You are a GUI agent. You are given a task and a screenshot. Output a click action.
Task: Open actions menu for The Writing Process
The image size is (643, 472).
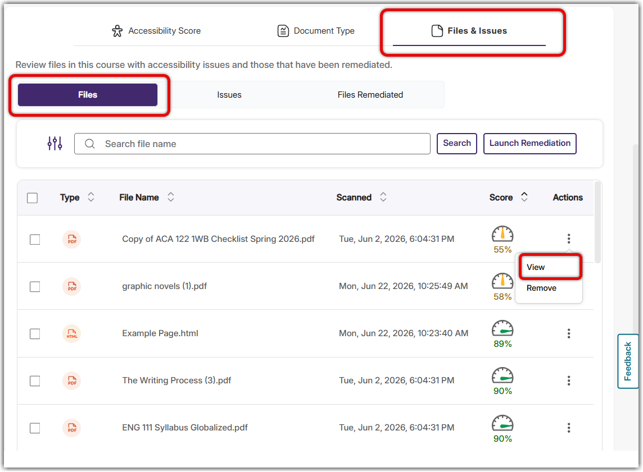569,381
